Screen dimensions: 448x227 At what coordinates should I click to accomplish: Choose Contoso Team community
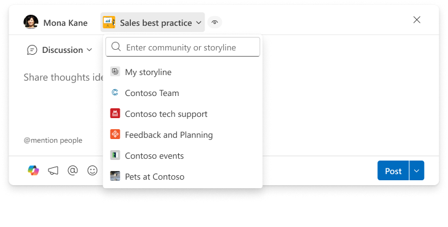point(183,93)
